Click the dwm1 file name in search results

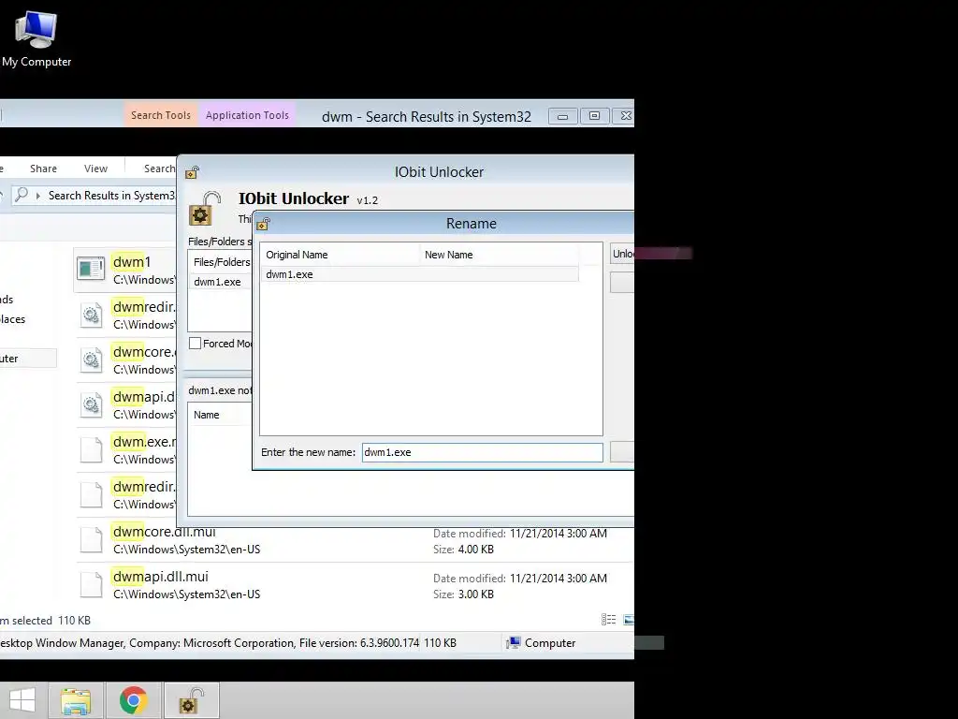click(x=132, y=262)
